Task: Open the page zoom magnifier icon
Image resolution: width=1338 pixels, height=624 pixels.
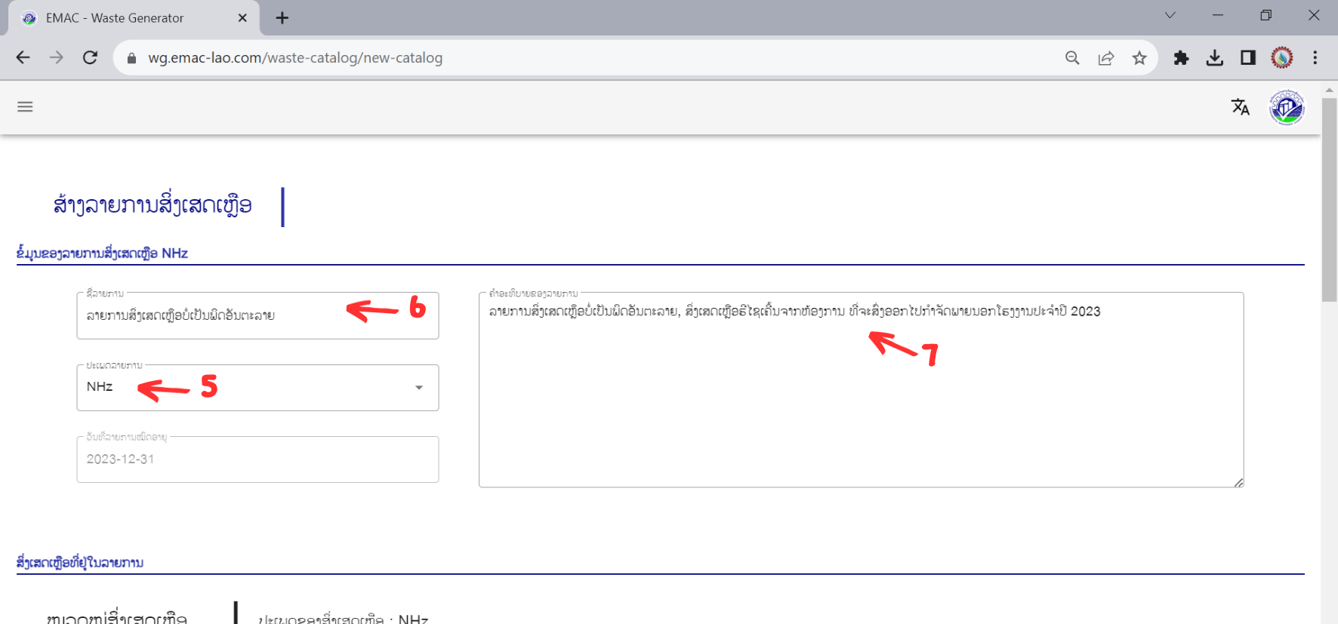Action: point(1072,58)
